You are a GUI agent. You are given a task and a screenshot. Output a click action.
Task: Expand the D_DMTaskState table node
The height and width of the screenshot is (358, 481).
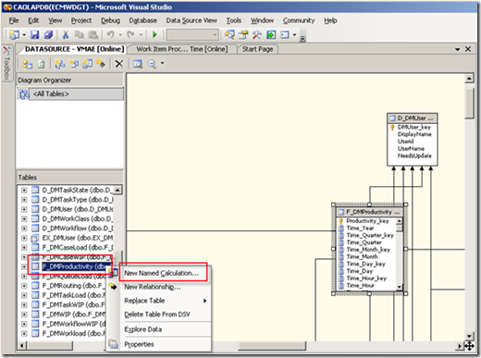point(24,191)
